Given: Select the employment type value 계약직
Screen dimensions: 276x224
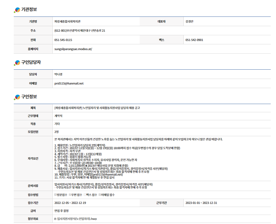Looking at the screenshot, I should (x=58, y=116).
